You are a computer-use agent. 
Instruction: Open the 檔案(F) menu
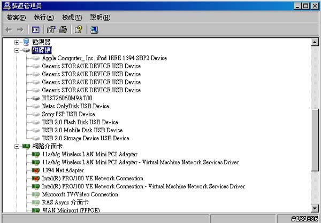point(16,18)
